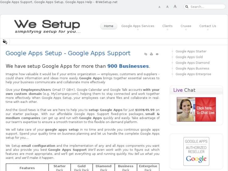
Task: Open Google Apps Enterprise sidebar link
Action: click(x=193, y=74)
